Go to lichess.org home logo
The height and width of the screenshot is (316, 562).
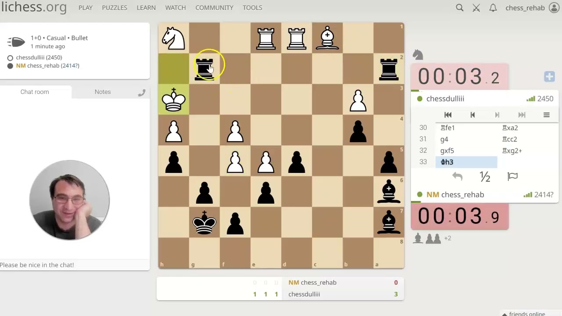coord(33,7)
